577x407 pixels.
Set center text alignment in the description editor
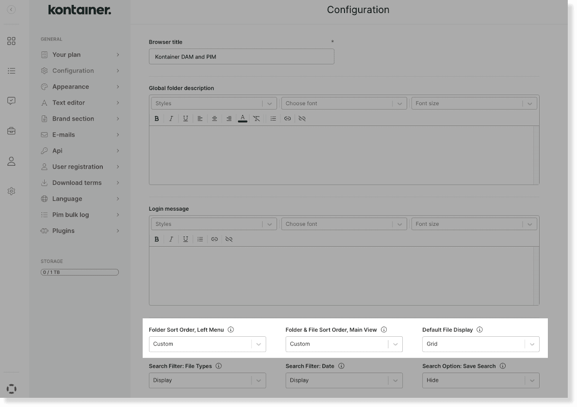(x=214, y=118)
